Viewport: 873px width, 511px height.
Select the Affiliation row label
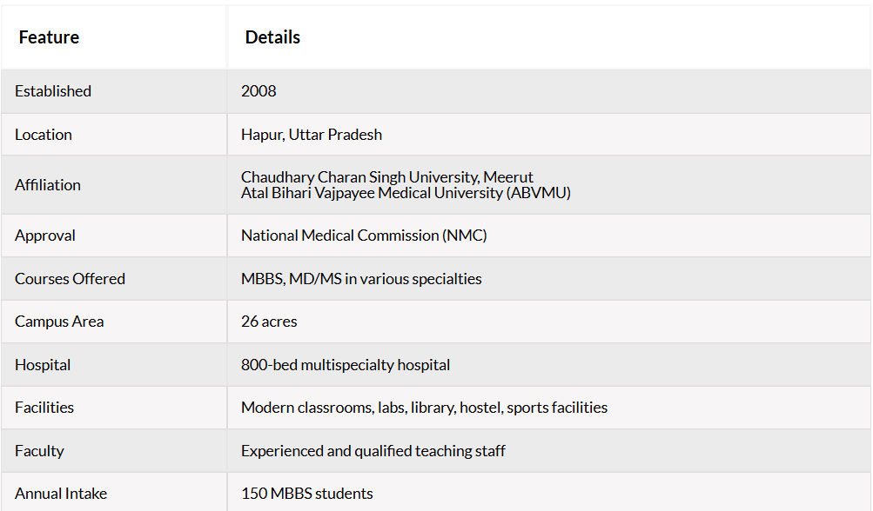pos(48,184)
